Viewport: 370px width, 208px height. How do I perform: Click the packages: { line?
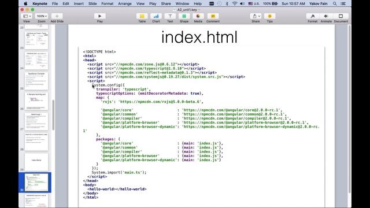point(108,139)
